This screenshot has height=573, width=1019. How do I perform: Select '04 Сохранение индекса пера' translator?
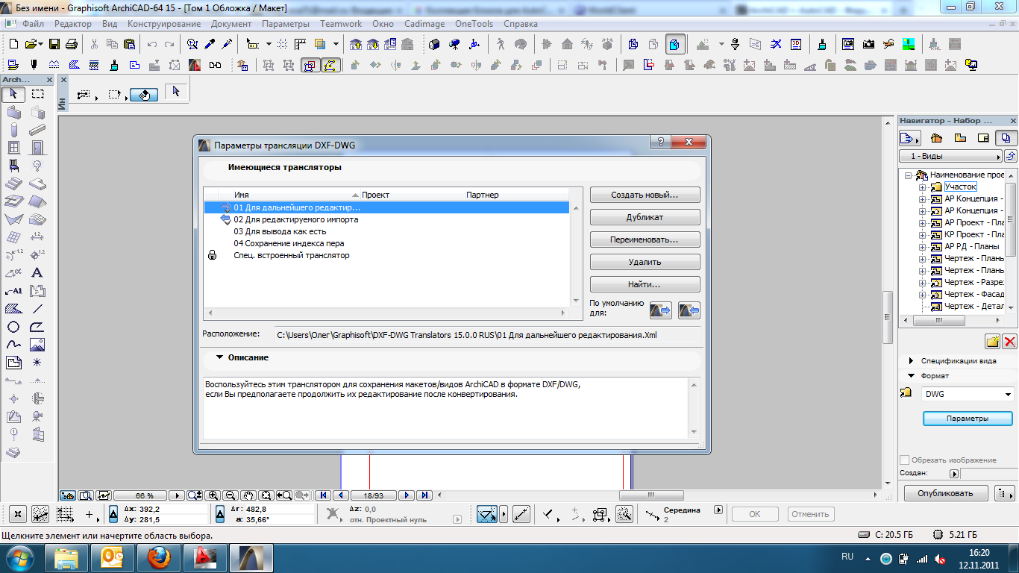(386, 243)
